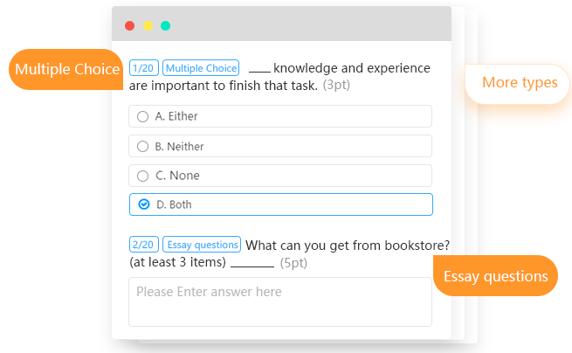Click the orange Multiple Choice label
This screenshot has height=353, width=572.
[x=67, y=69]
